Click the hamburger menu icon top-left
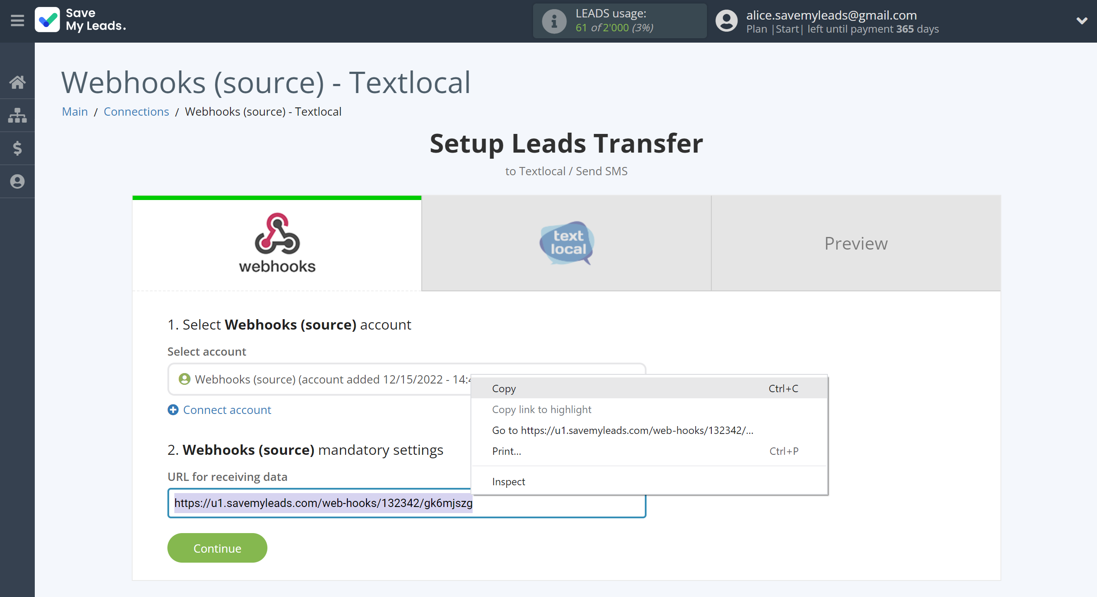 (16, 21)
